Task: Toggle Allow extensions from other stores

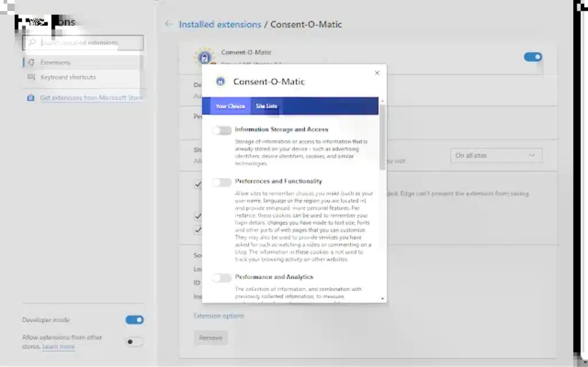Action: (134, 342)
